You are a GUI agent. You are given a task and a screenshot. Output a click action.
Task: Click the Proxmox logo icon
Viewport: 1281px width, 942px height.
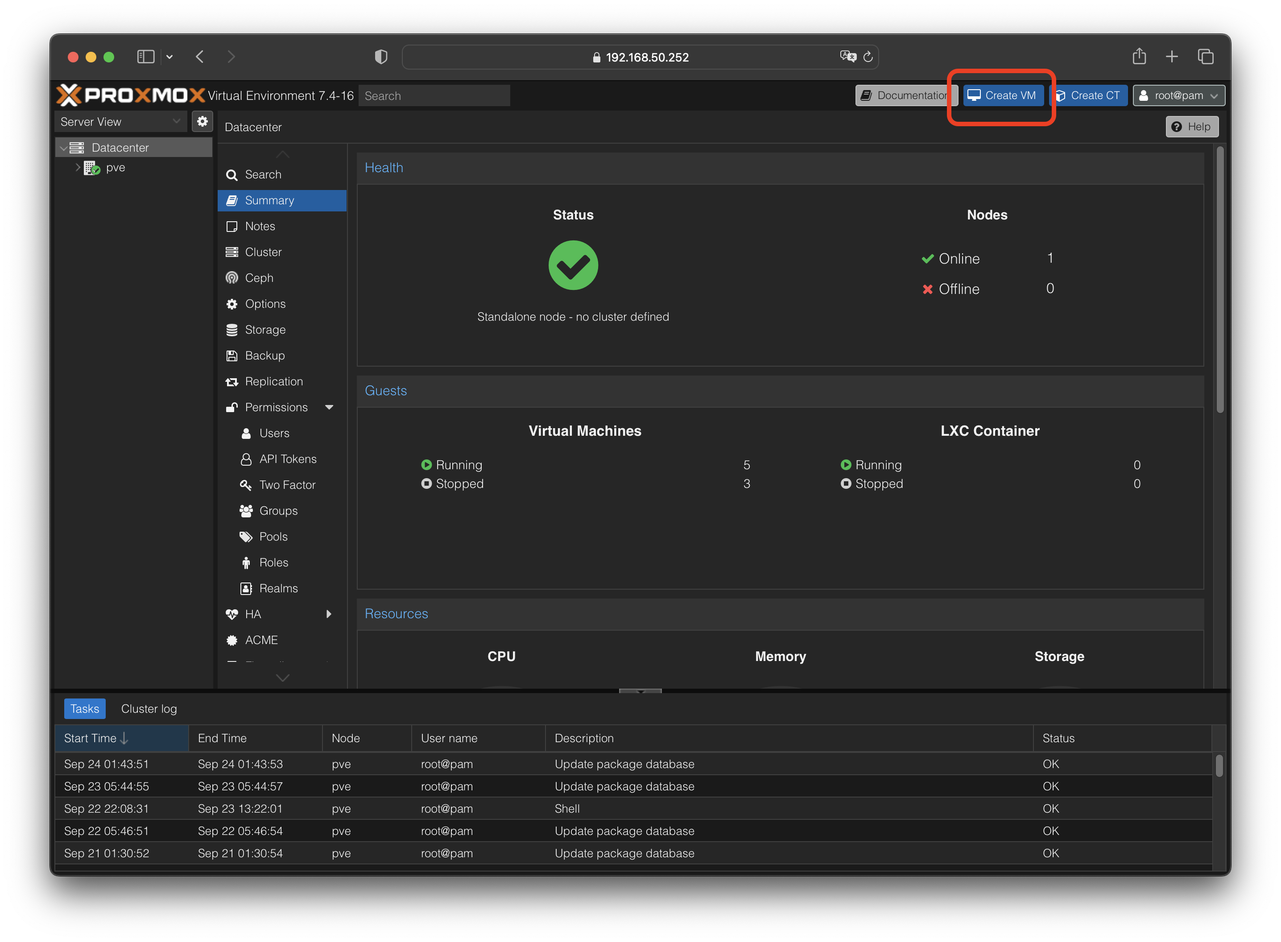70,95
